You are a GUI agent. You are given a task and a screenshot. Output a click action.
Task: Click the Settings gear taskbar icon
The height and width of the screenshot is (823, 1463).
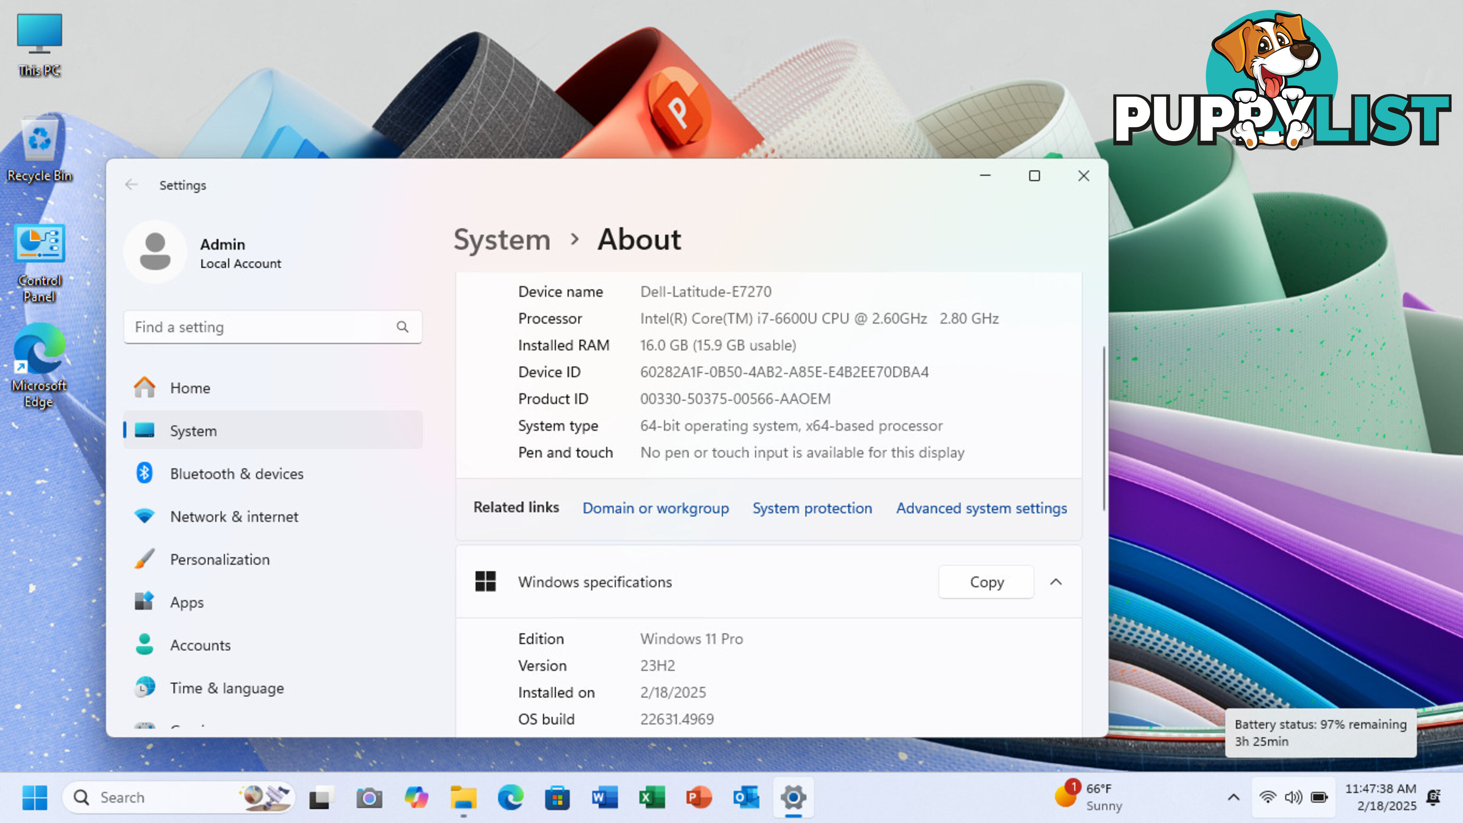click(x=793, y=797)
